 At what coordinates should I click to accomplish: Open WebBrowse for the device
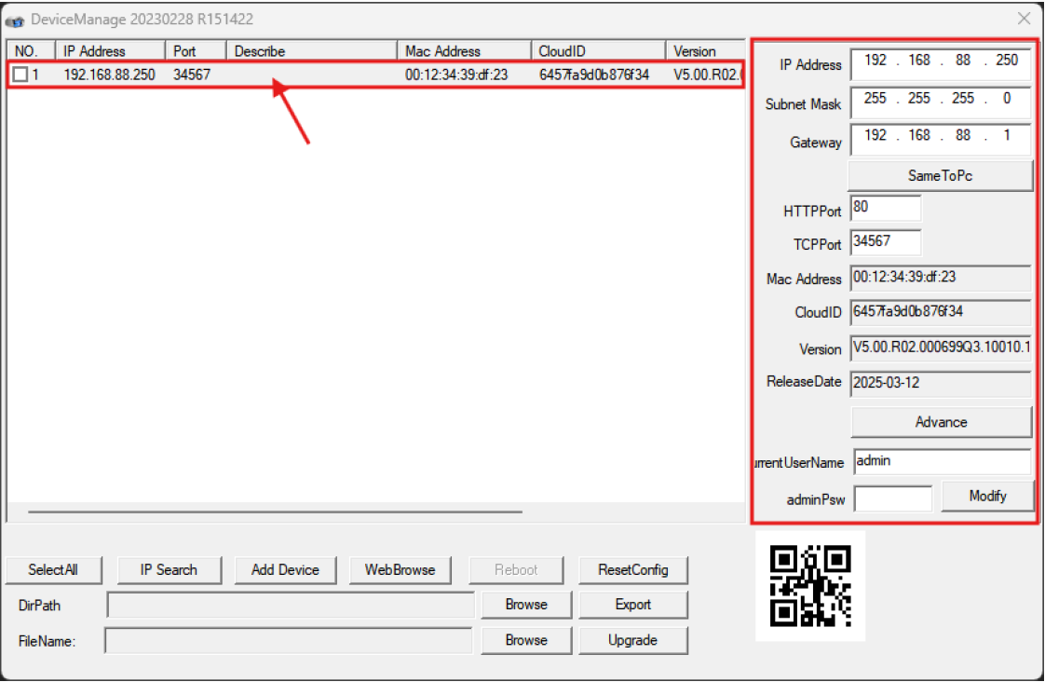(400, 570)
